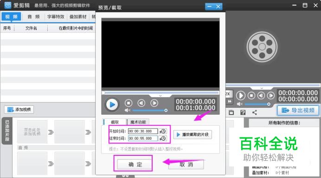Viewport: 321px width, 178px height.
Task: Stop in the main window preview controls
Action: tap(251, 96)
